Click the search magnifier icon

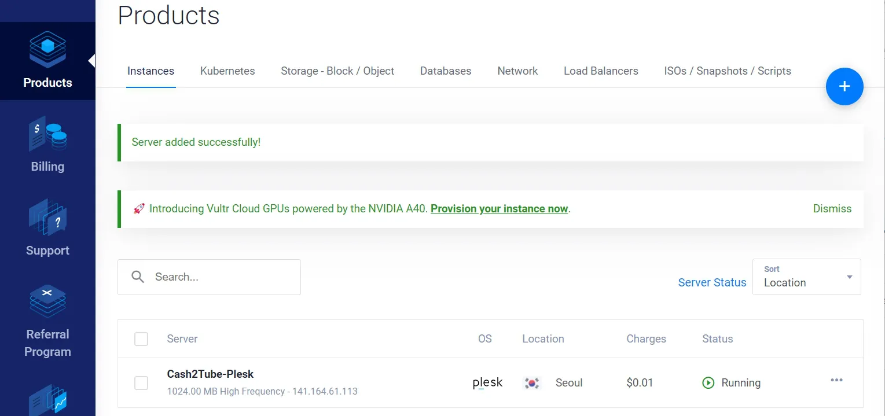pos(138,277)
